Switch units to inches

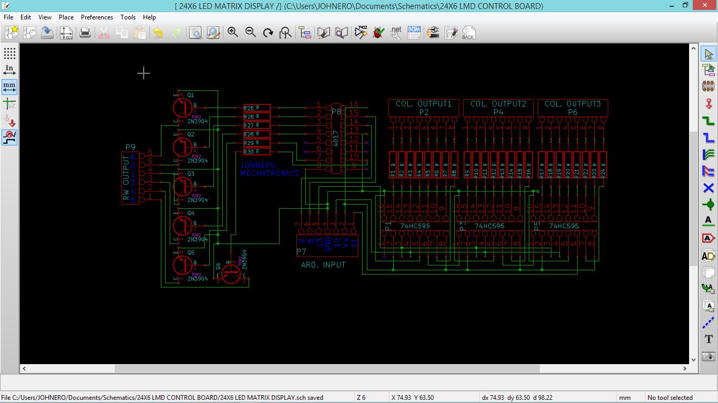9,70
